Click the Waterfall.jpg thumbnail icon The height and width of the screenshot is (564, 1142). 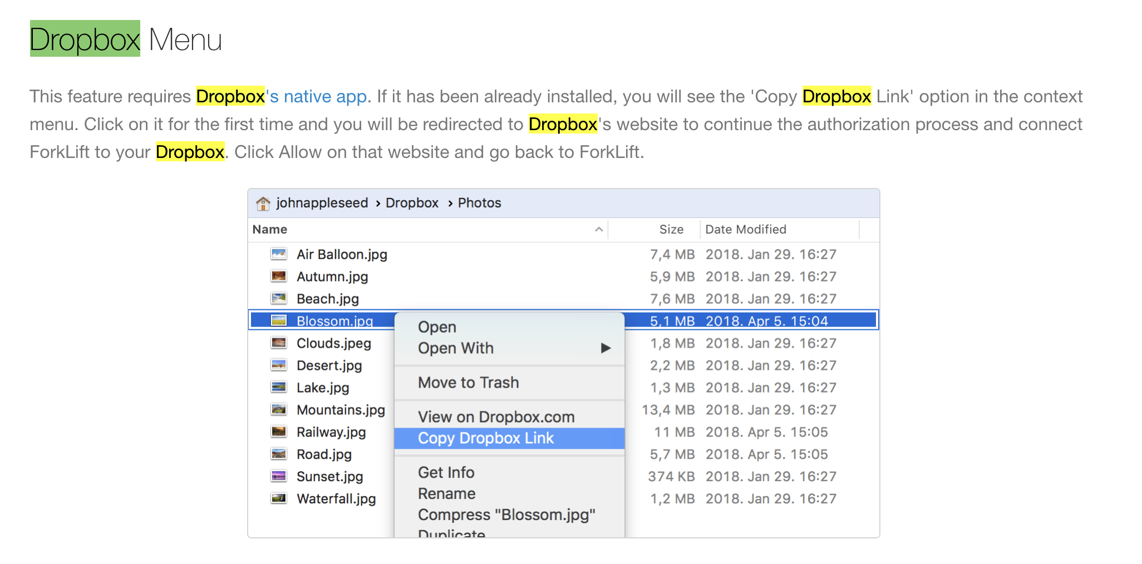click(279, 499)
